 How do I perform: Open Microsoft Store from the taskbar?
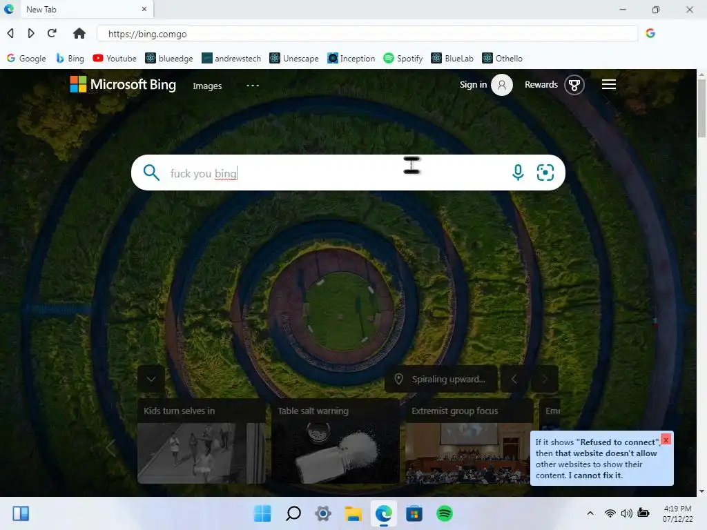coord(414,513)
